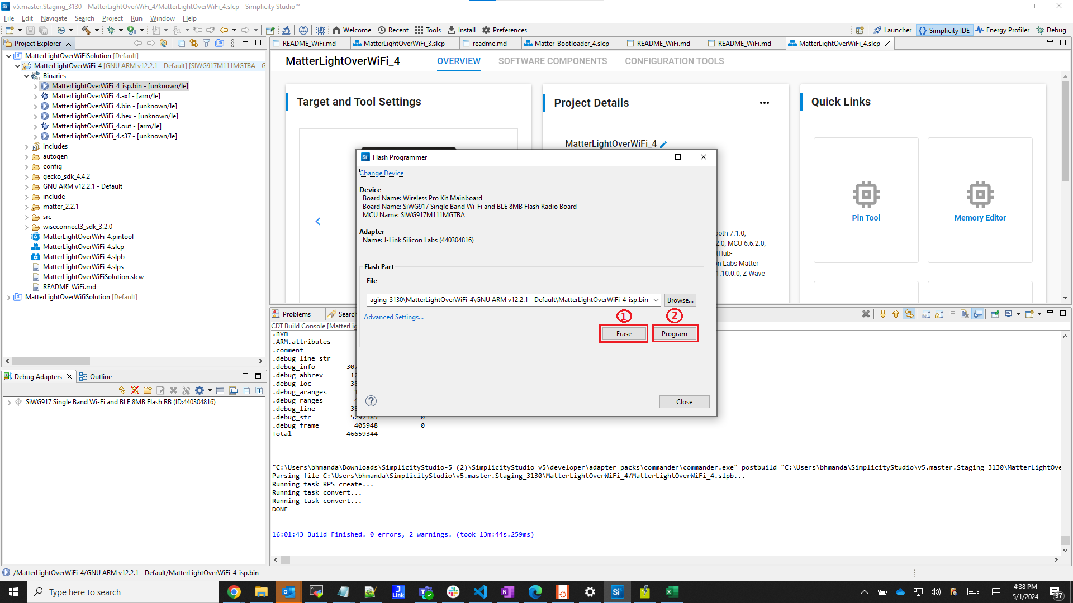Image resolution: width=1073 pixels, height=603 pixels.
Task: Open the filter funnel in Project Explorer
Action: tap(207, 43)
